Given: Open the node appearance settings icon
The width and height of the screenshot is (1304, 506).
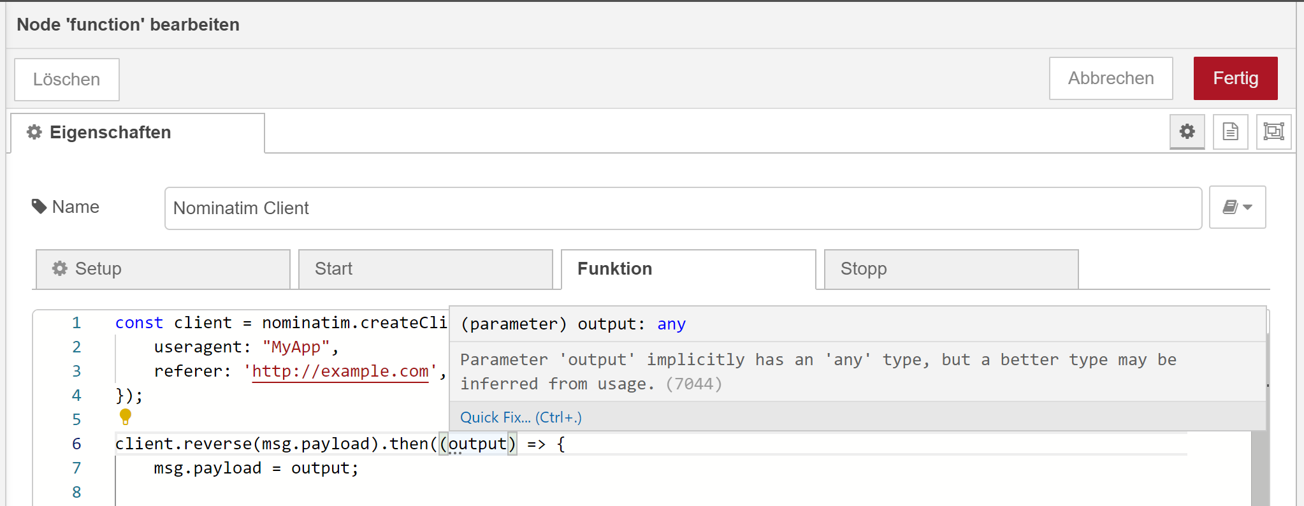Looking at the screenshot, I should (x=1273, y=132).
